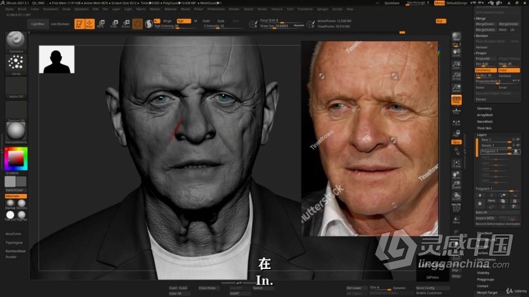
Task: Enable Zadd sculpt mode
Action: [x=206, y=21]
